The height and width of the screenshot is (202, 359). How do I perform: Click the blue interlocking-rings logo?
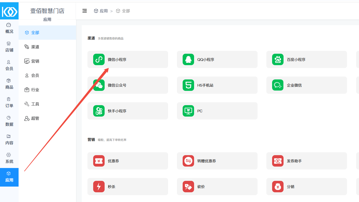[x=9, y=11]
